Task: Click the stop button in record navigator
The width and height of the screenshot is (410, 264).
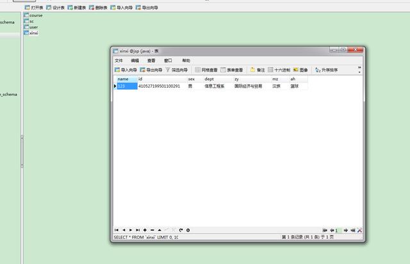Action: (x=188, y=230)
